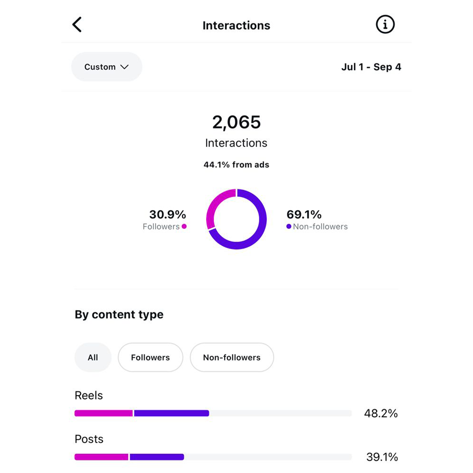Image resolution: width=473 pixels, height=473 pixels.
Task: Tap the Reels 48.2% value
Action: click(381, 413)
